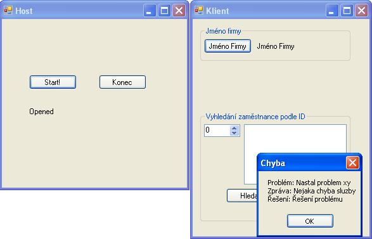Decrease employee ID with down arrow
The height and width of the screenshot is (239, 372).
pyautogui.click(x=234, y=133)
